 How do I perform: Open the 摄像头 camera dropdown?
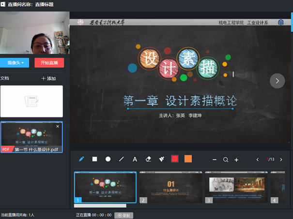(15, 62)
